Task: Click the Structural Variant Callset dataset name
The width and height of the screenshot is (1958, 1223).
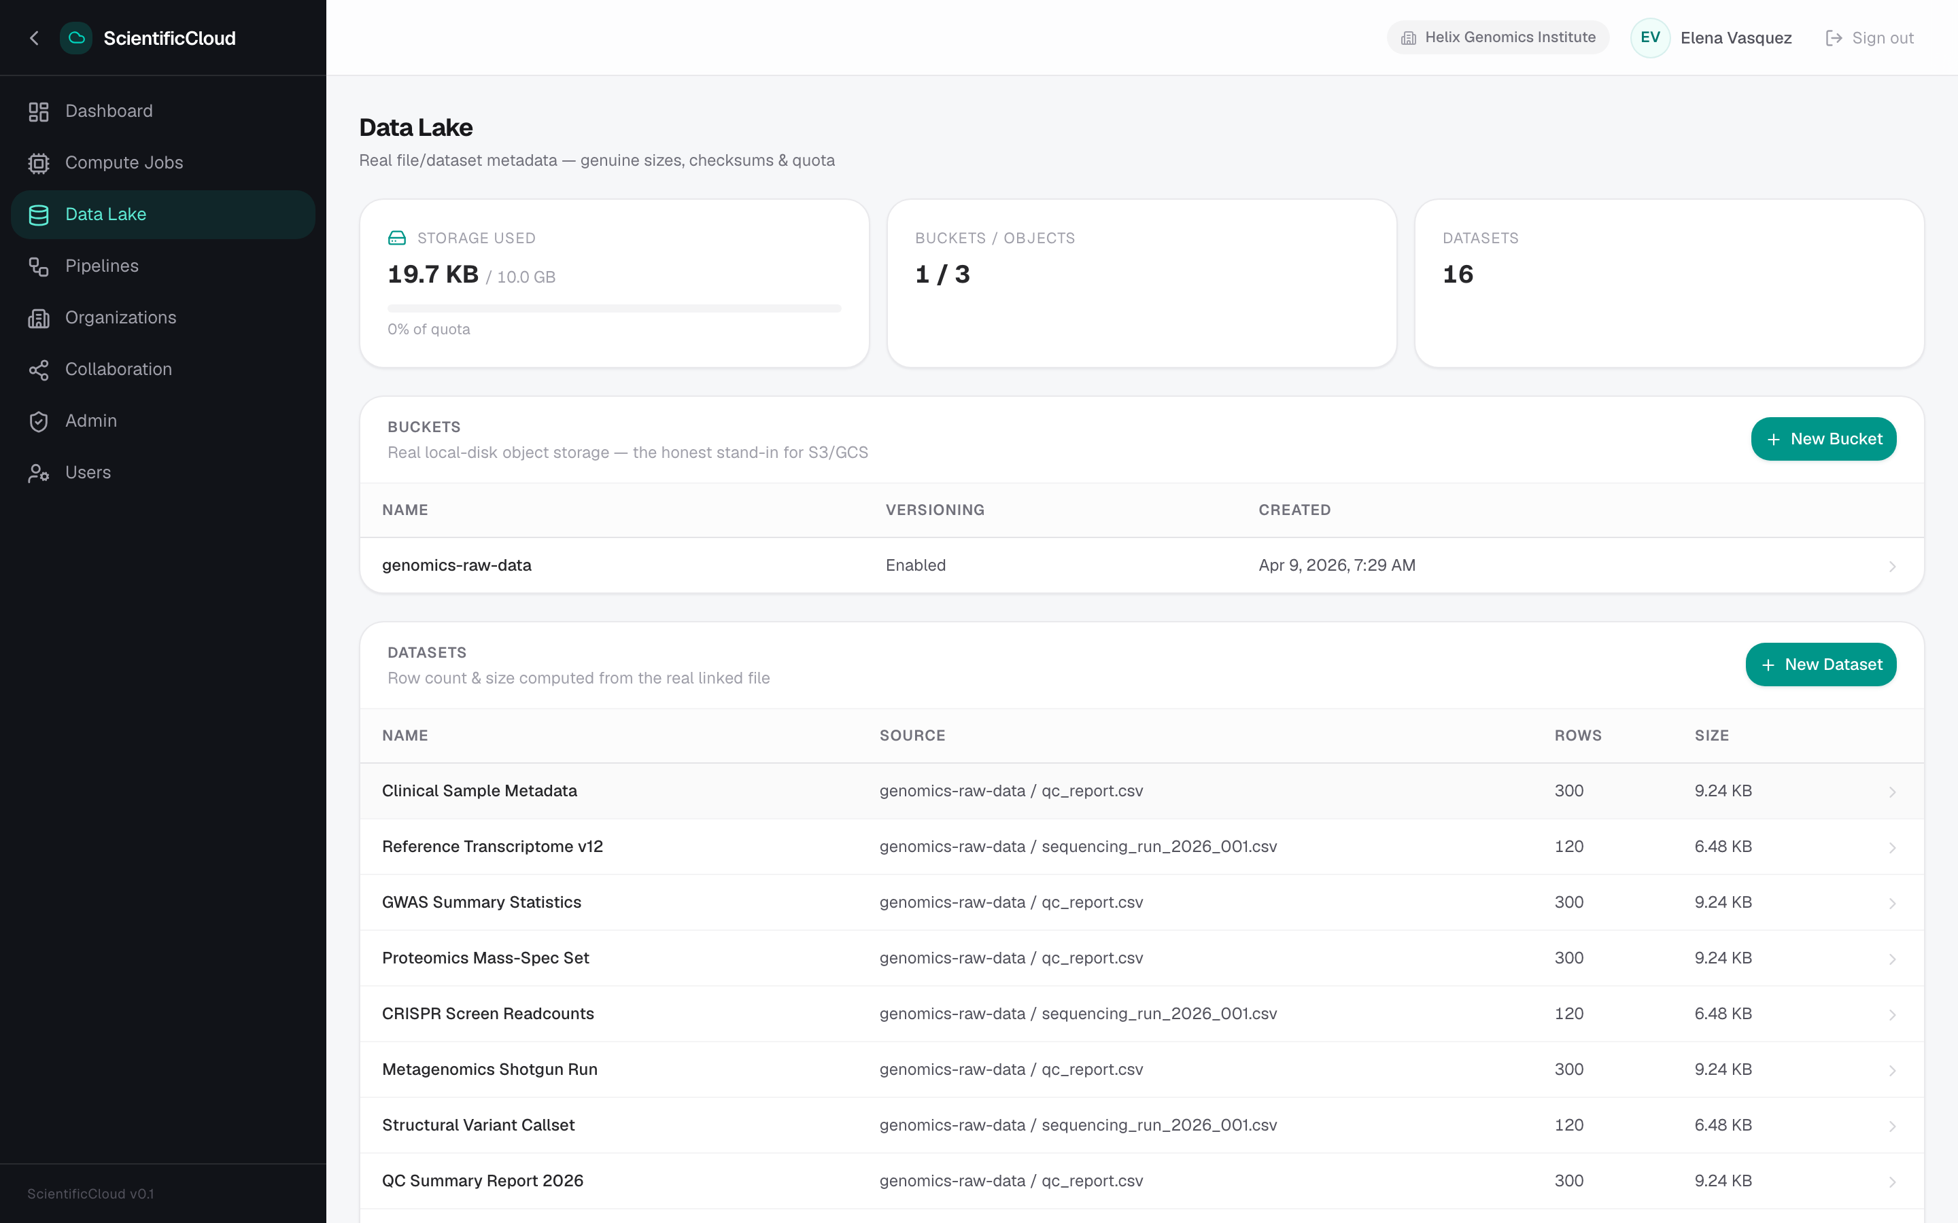Action: coord(478,1125)
